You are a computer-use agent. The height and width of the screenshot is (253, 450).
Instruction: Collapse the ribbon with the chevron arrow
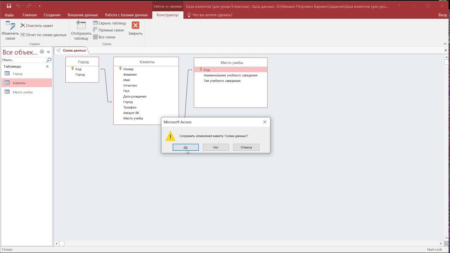[445, 44]
